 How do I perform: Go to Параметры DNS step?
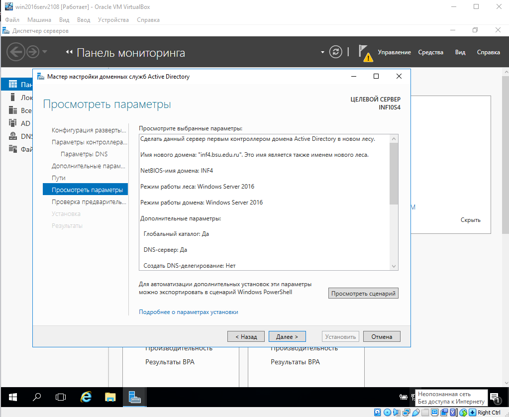84,154
